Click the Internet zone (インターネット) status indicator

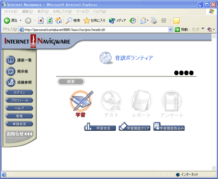pyautogui.click(x=187, y=174)
